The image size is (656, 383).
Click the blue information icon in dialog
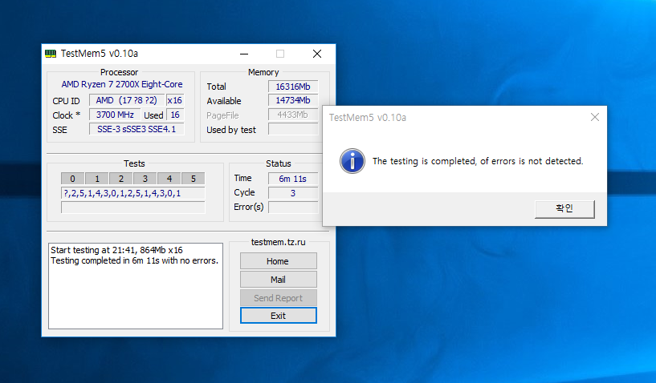click(x=352, y=161)
